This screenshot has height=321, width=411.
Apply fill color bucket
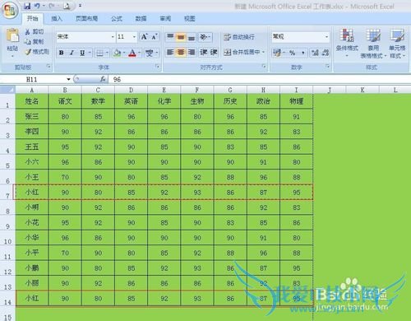pyautogui.click(x=117, y=53)
